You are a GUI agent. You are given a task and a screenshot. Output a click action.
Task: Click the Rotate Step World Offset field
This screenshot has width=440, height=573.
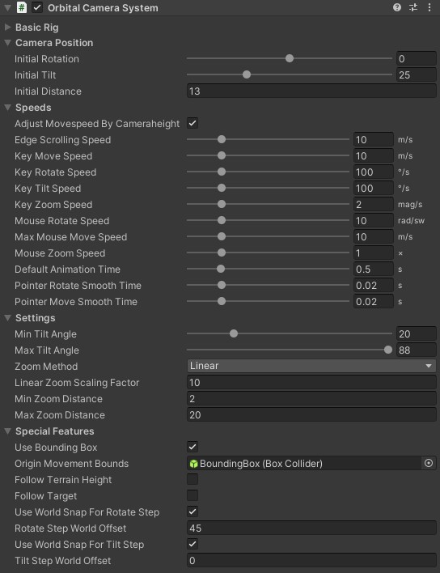[x=311, y=528]
